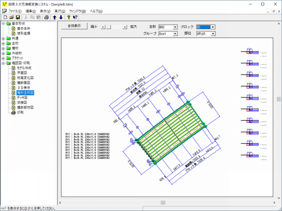
Task: Click the Open file folder icon
Action: 11,17
